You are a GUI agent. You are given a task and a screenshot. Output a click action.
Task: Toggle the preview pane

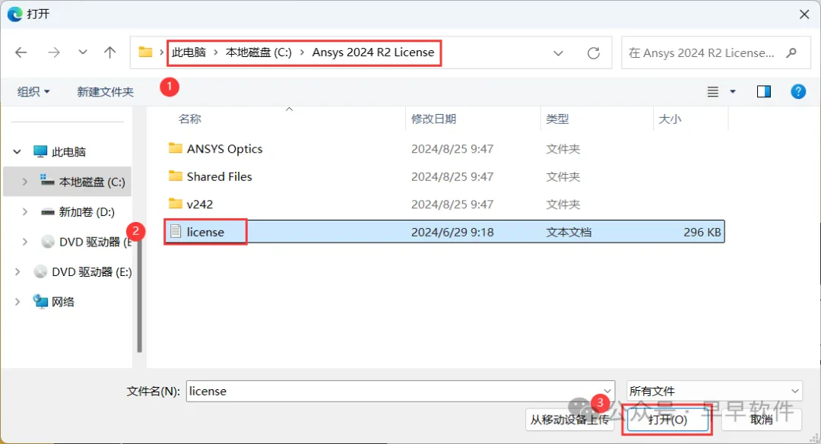point(763,92)
